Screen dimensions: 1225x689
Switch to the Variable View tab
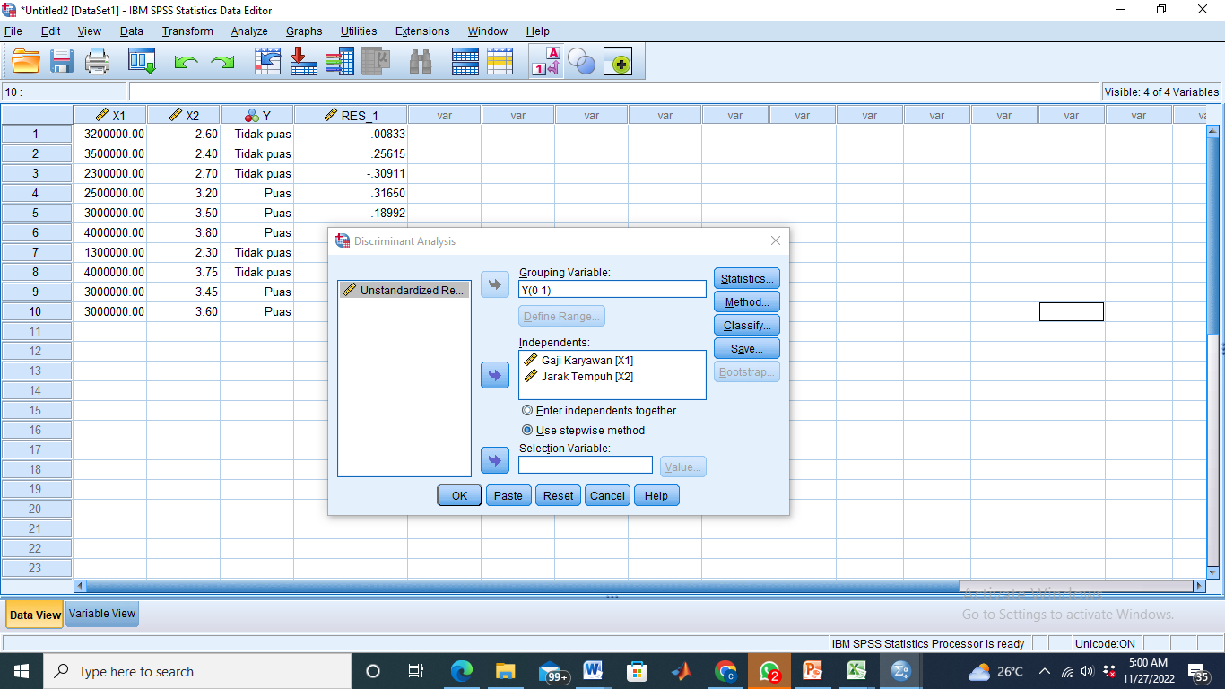click(x=102, y=615)
